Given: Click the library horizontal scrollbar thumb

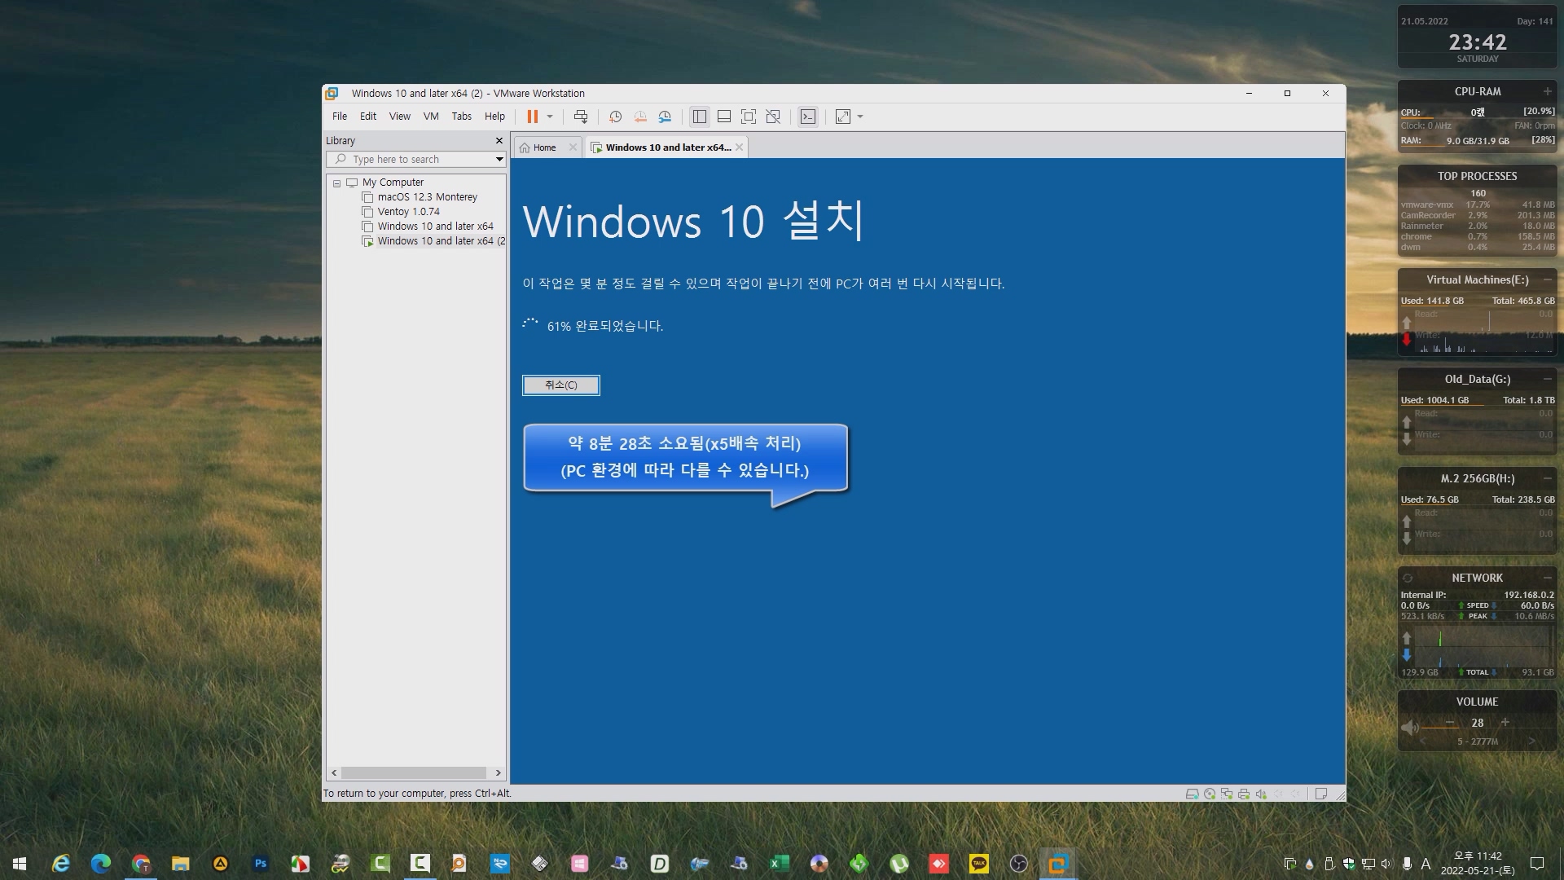Looking at the screenshot, I should [414, 772].
